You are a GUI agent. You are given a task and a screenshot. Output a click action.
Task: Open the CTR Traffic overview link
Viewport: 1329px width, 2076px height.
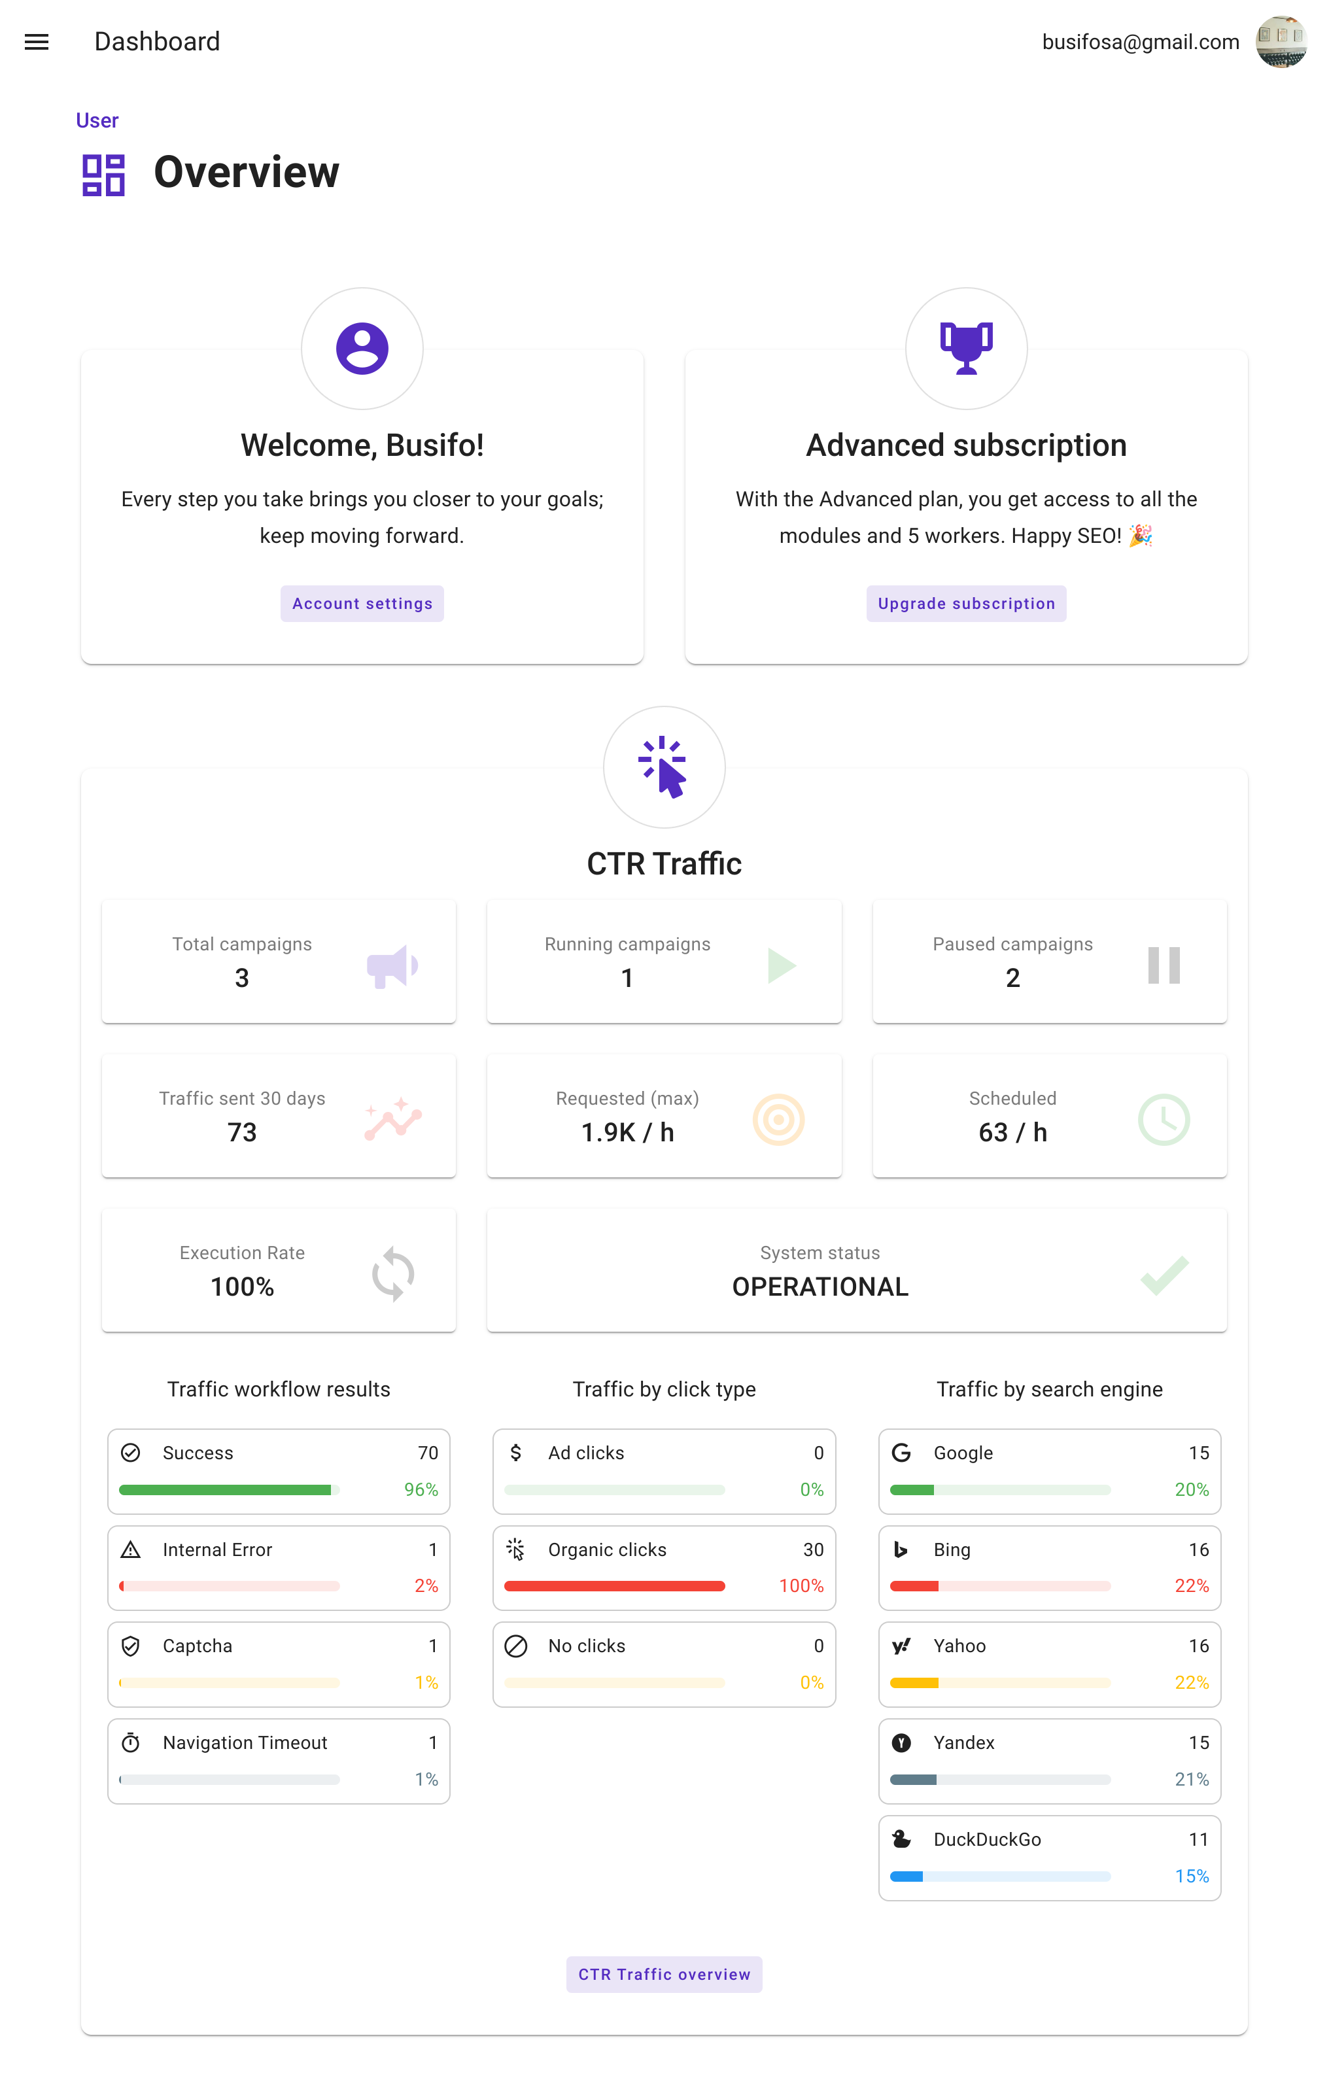(x=664, y=1974)
